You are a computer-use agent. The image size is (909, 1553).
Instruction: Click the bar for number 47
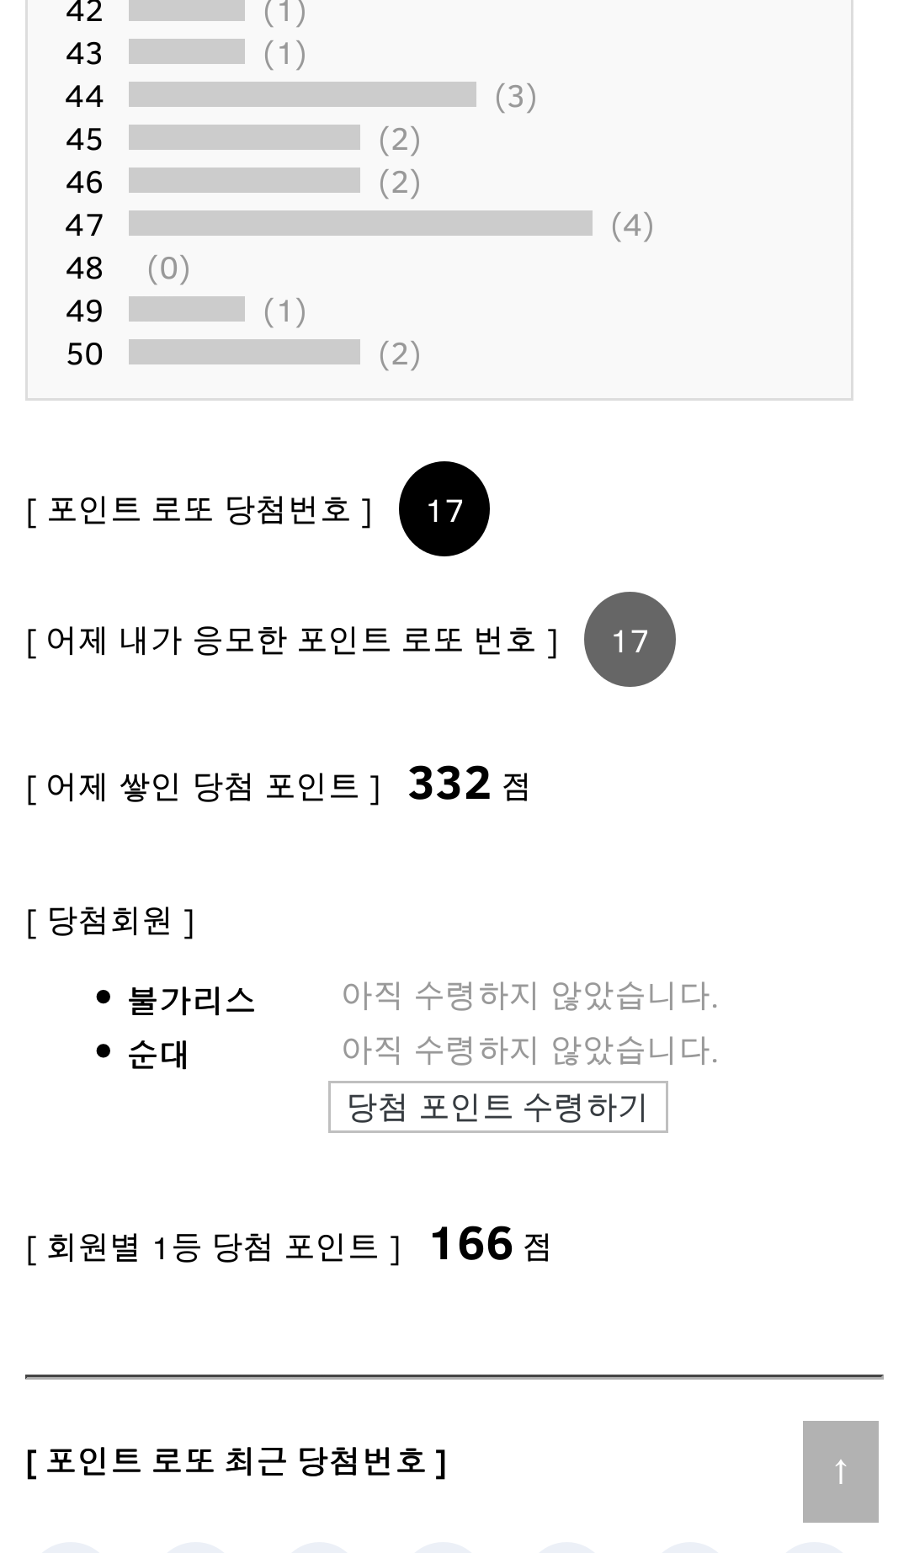point(360,224)
